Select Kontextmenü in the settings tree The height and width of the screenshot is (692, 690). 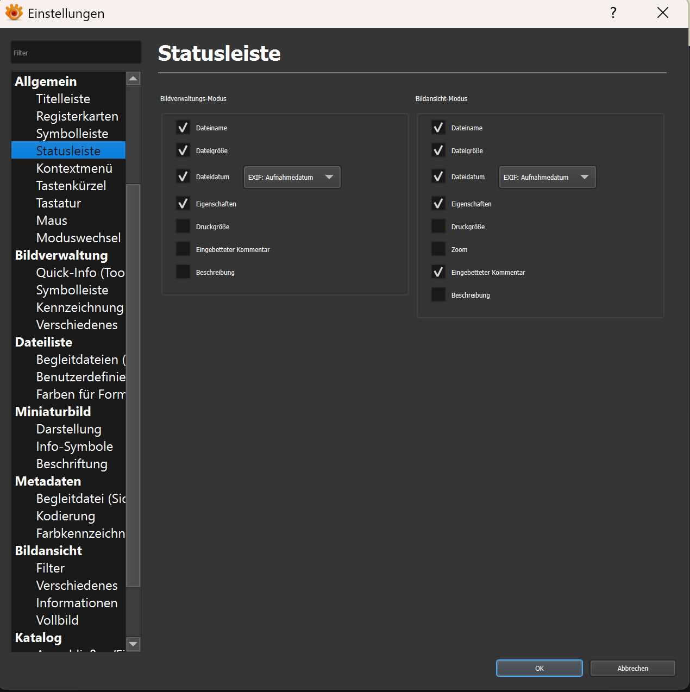pyautogui.click(x=74, y=168)
